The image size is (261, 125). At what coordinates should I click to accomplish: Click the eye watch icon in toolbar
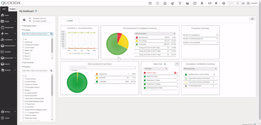210,3
